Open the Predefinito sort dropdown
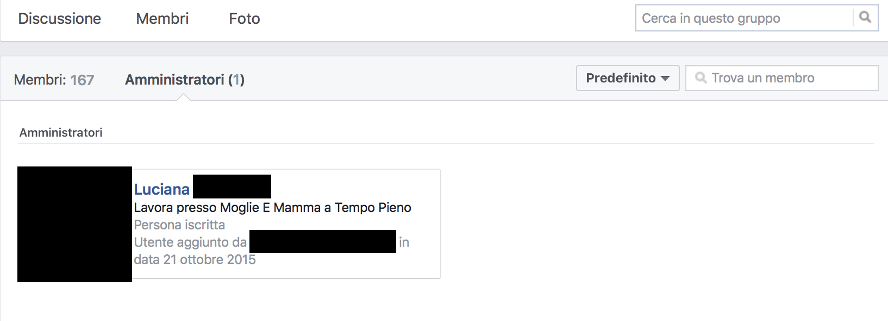This screenshot has height=321, width=888. click(x=628, y=78)
